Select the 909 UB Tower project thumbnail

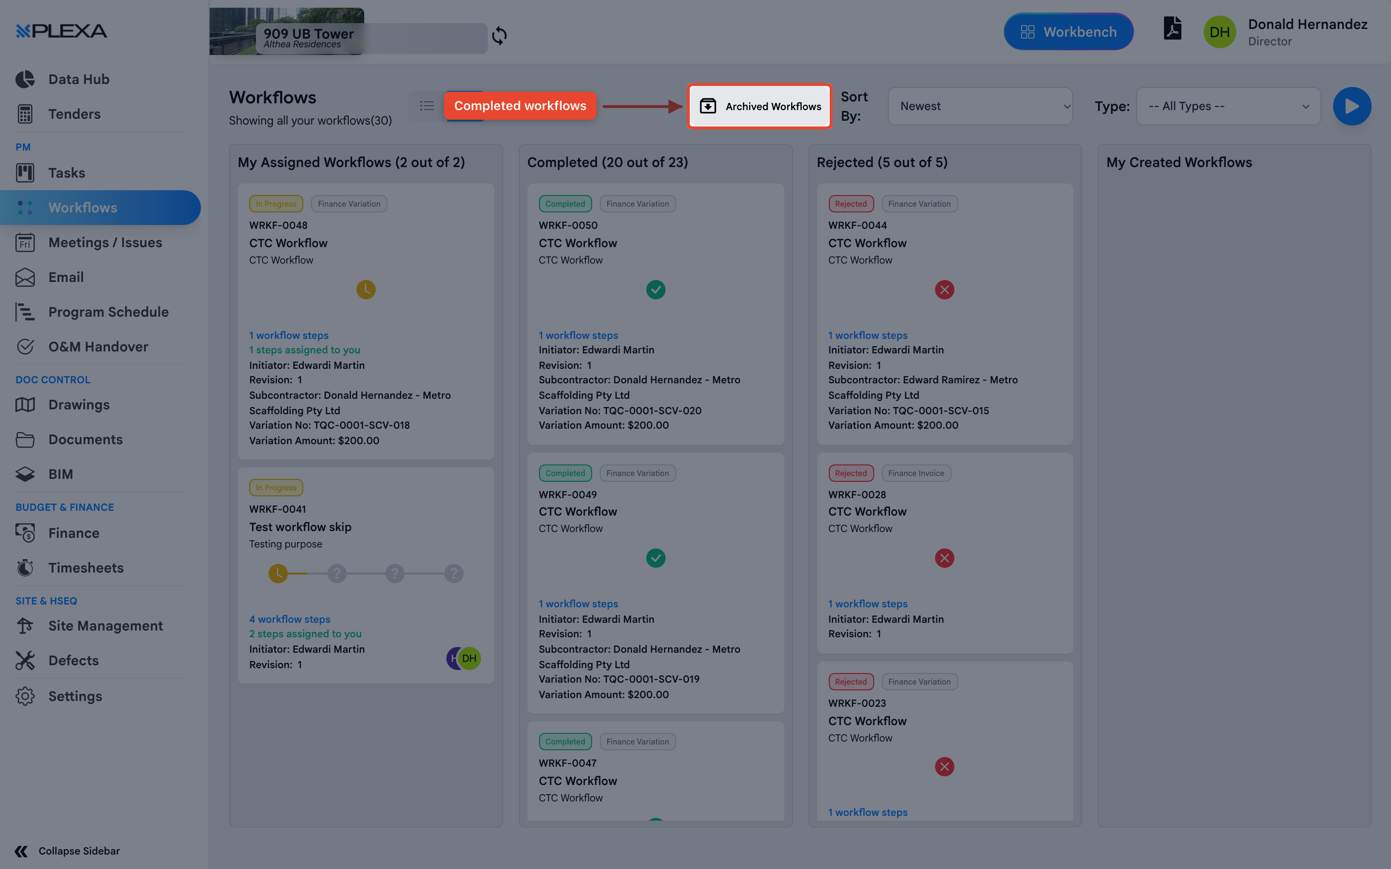[287, 31]
